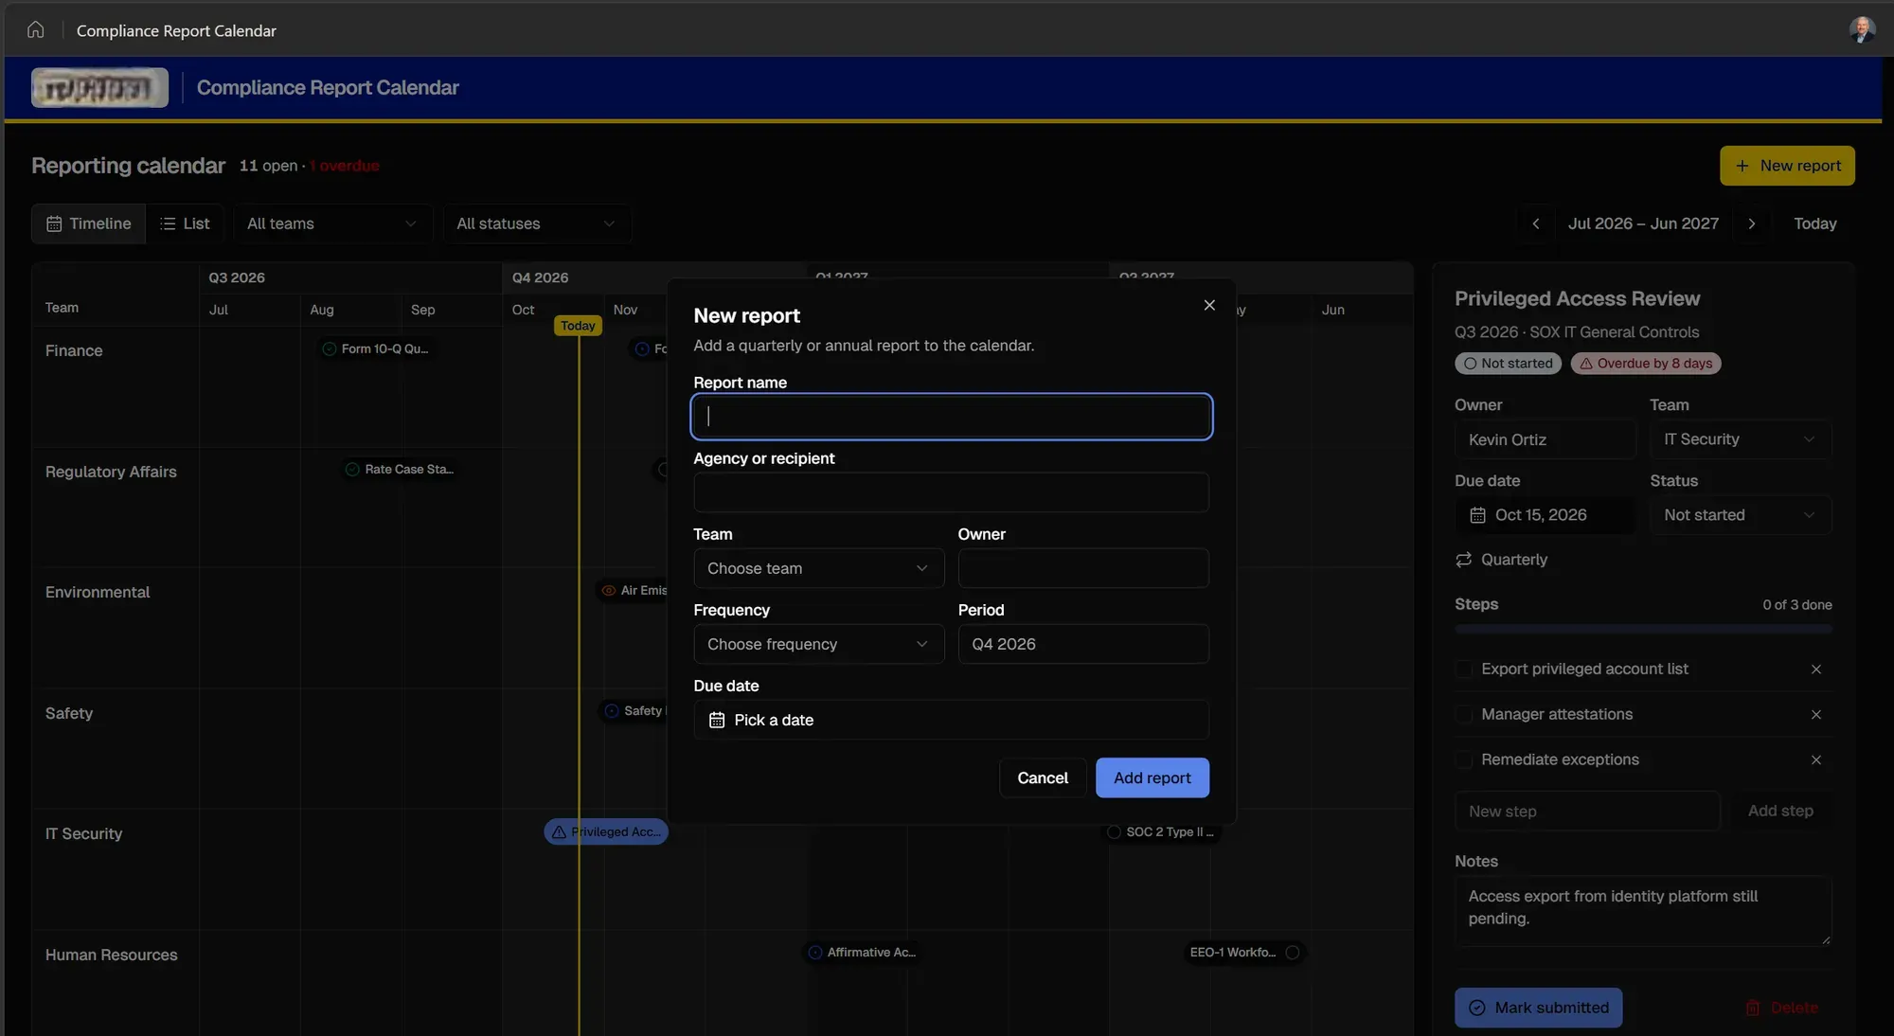This screenshot has height=1036, width=1894.
Task: Click the Mark submitted button
Action: coord(1538,1008)
